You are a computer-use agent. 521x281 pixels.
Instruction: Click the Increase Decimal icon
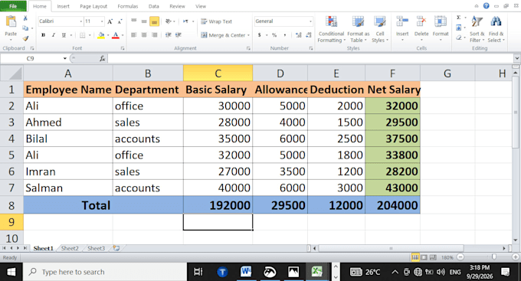coord(298,35)
